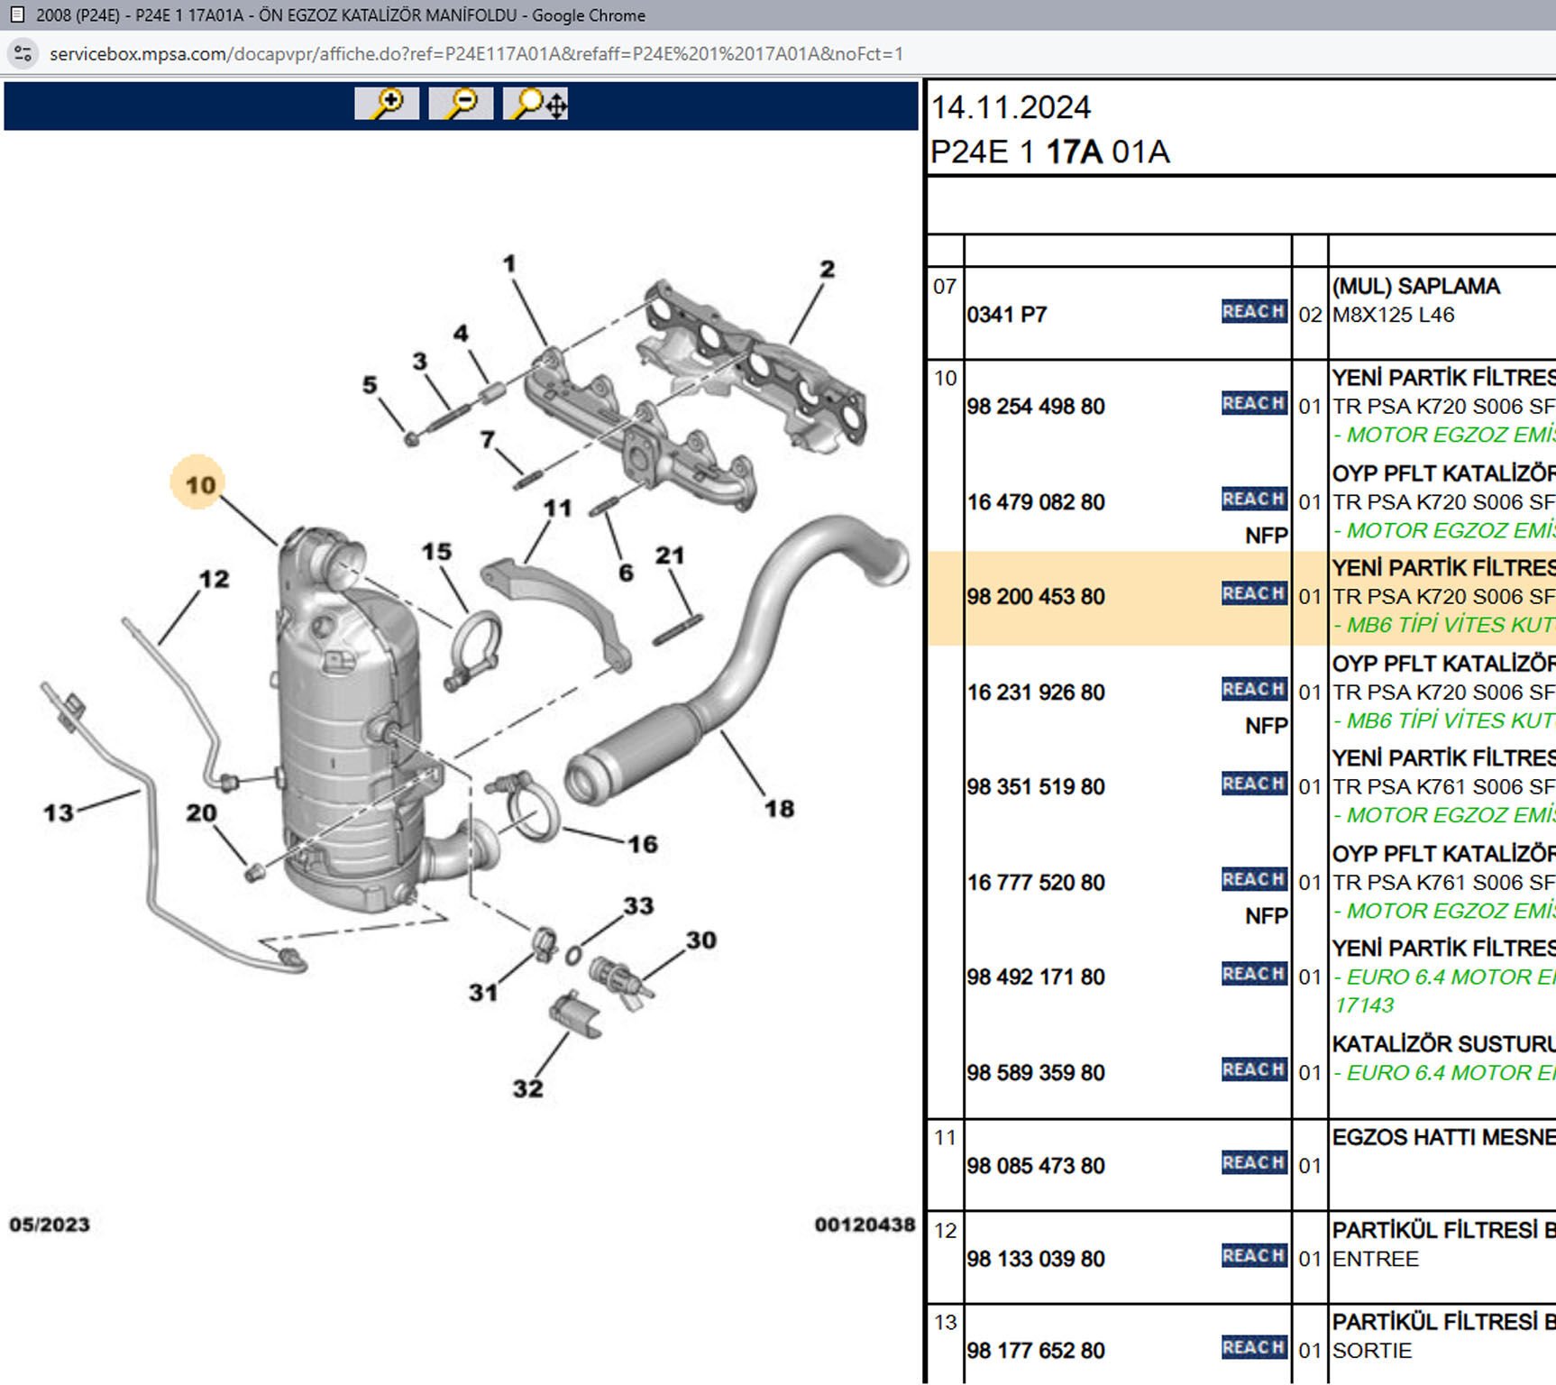Click part number 16 777 520 80
The height and width of the screenshot is (1385, 1556).
click(x=1035, y=883)
